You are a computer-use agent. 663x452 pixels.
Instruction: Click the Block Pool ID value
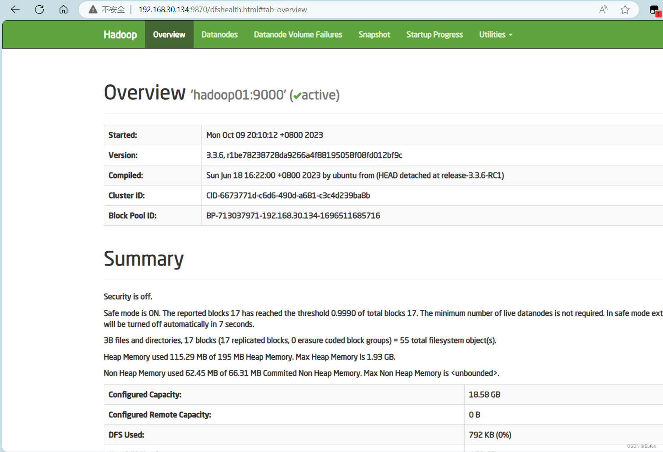click(x=293, y=215)
